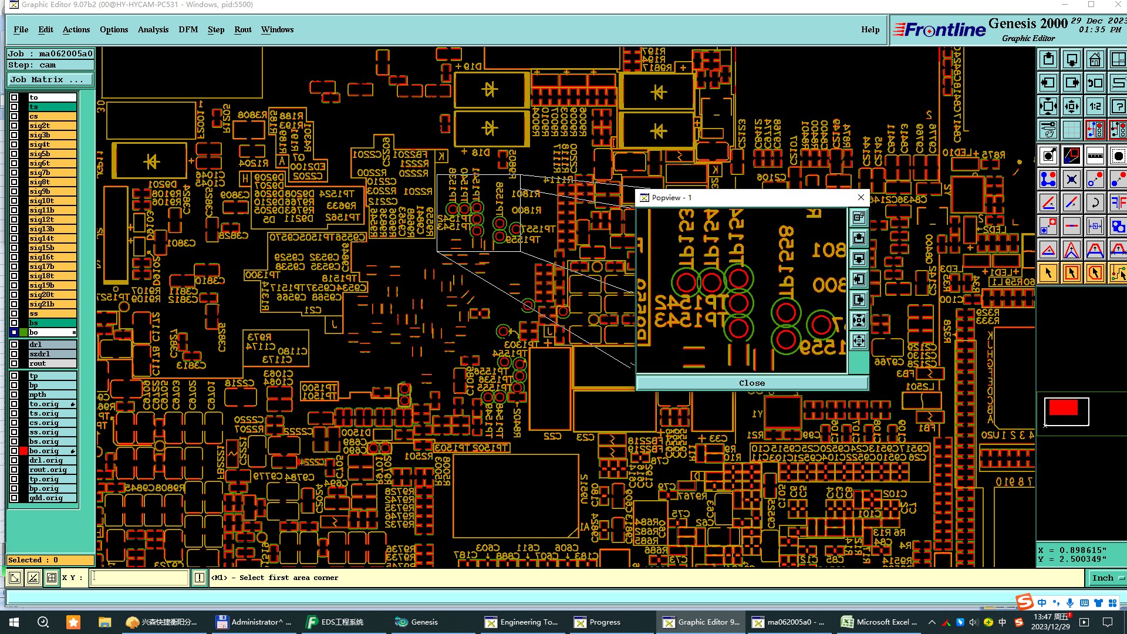Screen dimensions: 1127x634
Task: Select the ruler measurement tool
Action: pyautogui.click(x=1095, y=156)
